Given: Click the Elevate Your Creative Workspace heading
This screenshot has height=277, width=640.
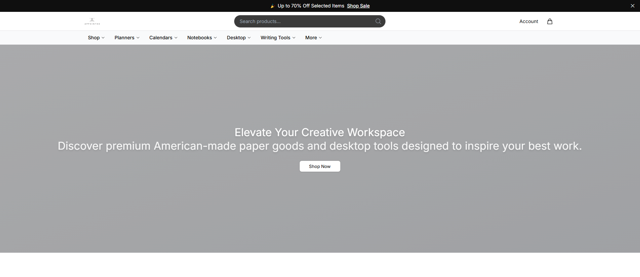Looking at the screenshot, I should pyautogui.click(x=320, y=132).
